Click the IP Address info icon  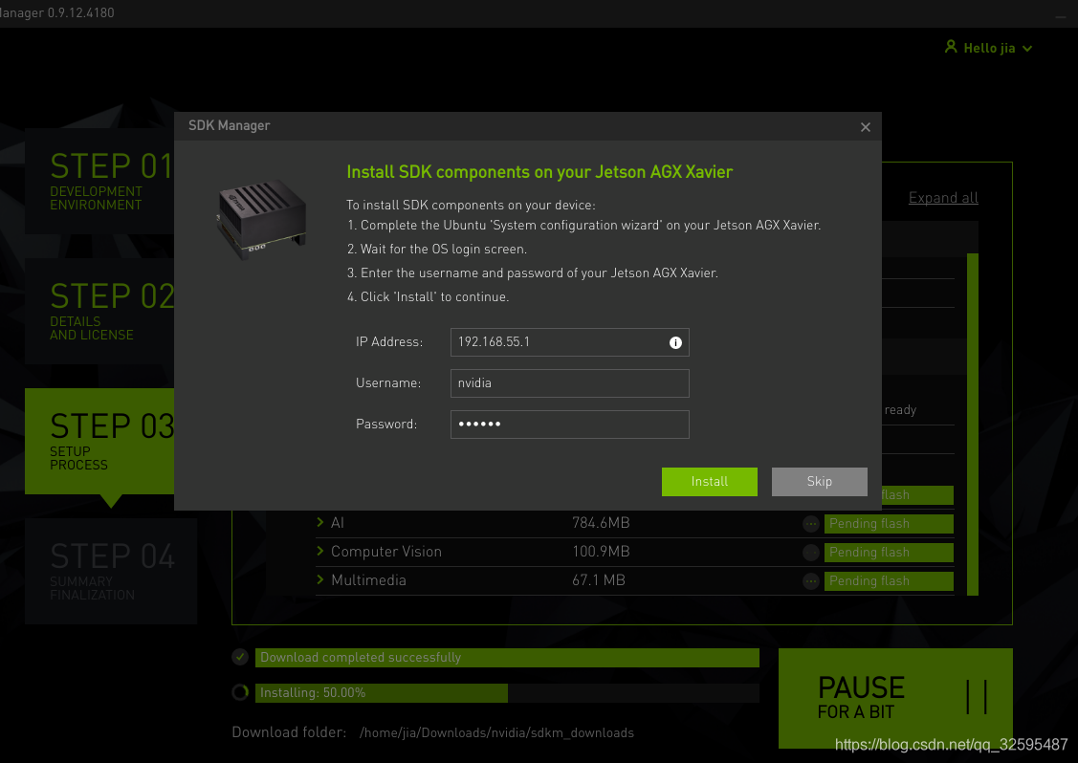click(675, 342)
